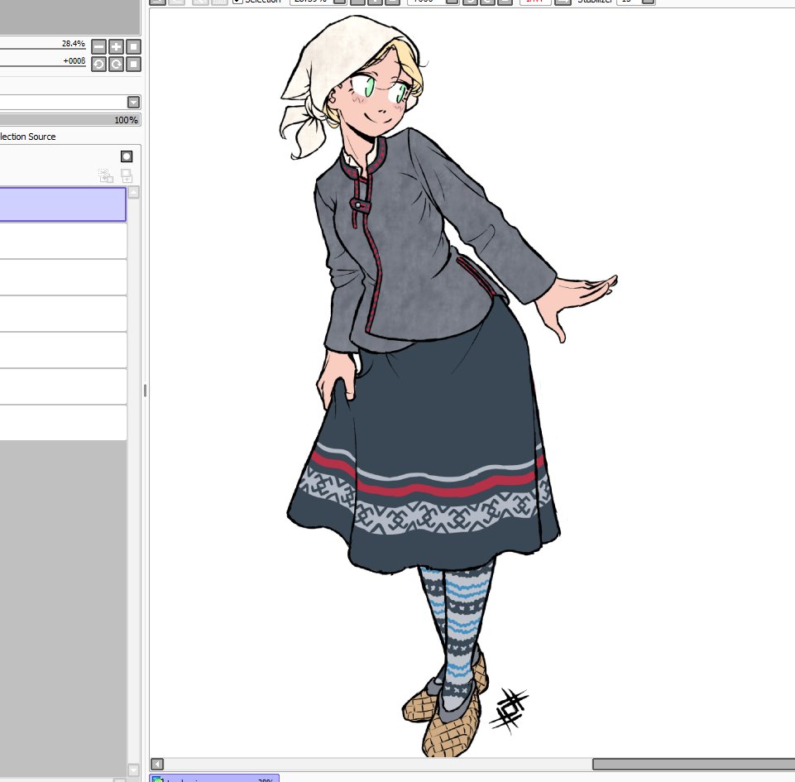Zoom in with the navigator plus button

pos(116,46)
